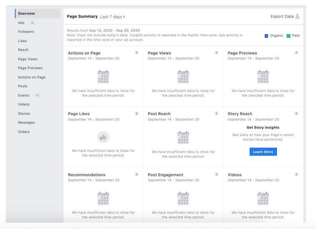
Task: Click the calendar icon in Page Views card
Action: pyautogui.click(x=183, y=76)
